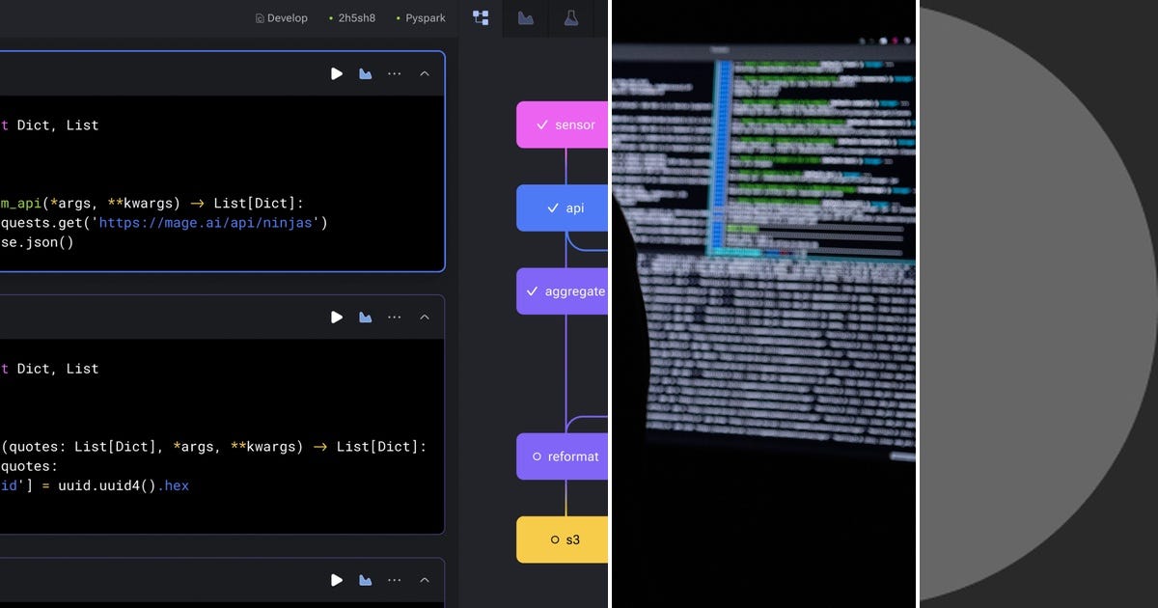This screenshot has width=1158, height=608.
Task: Switch to the Develop tab
Action: pyautogui.click(x=281, y=17)
